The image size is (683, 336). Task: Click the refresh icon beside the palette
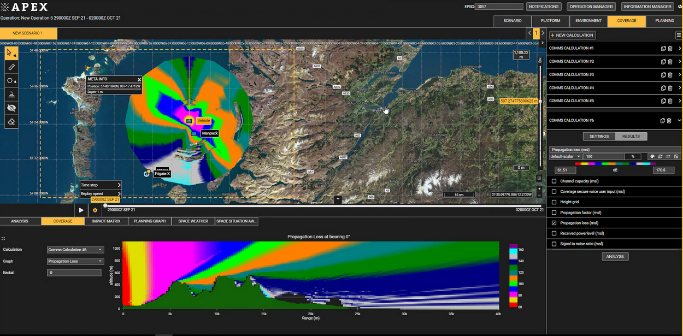pos(660,157)
